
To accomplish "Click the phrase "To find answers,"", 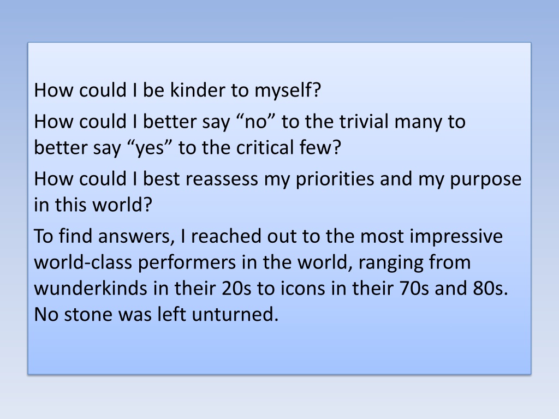I will [104, 236].
